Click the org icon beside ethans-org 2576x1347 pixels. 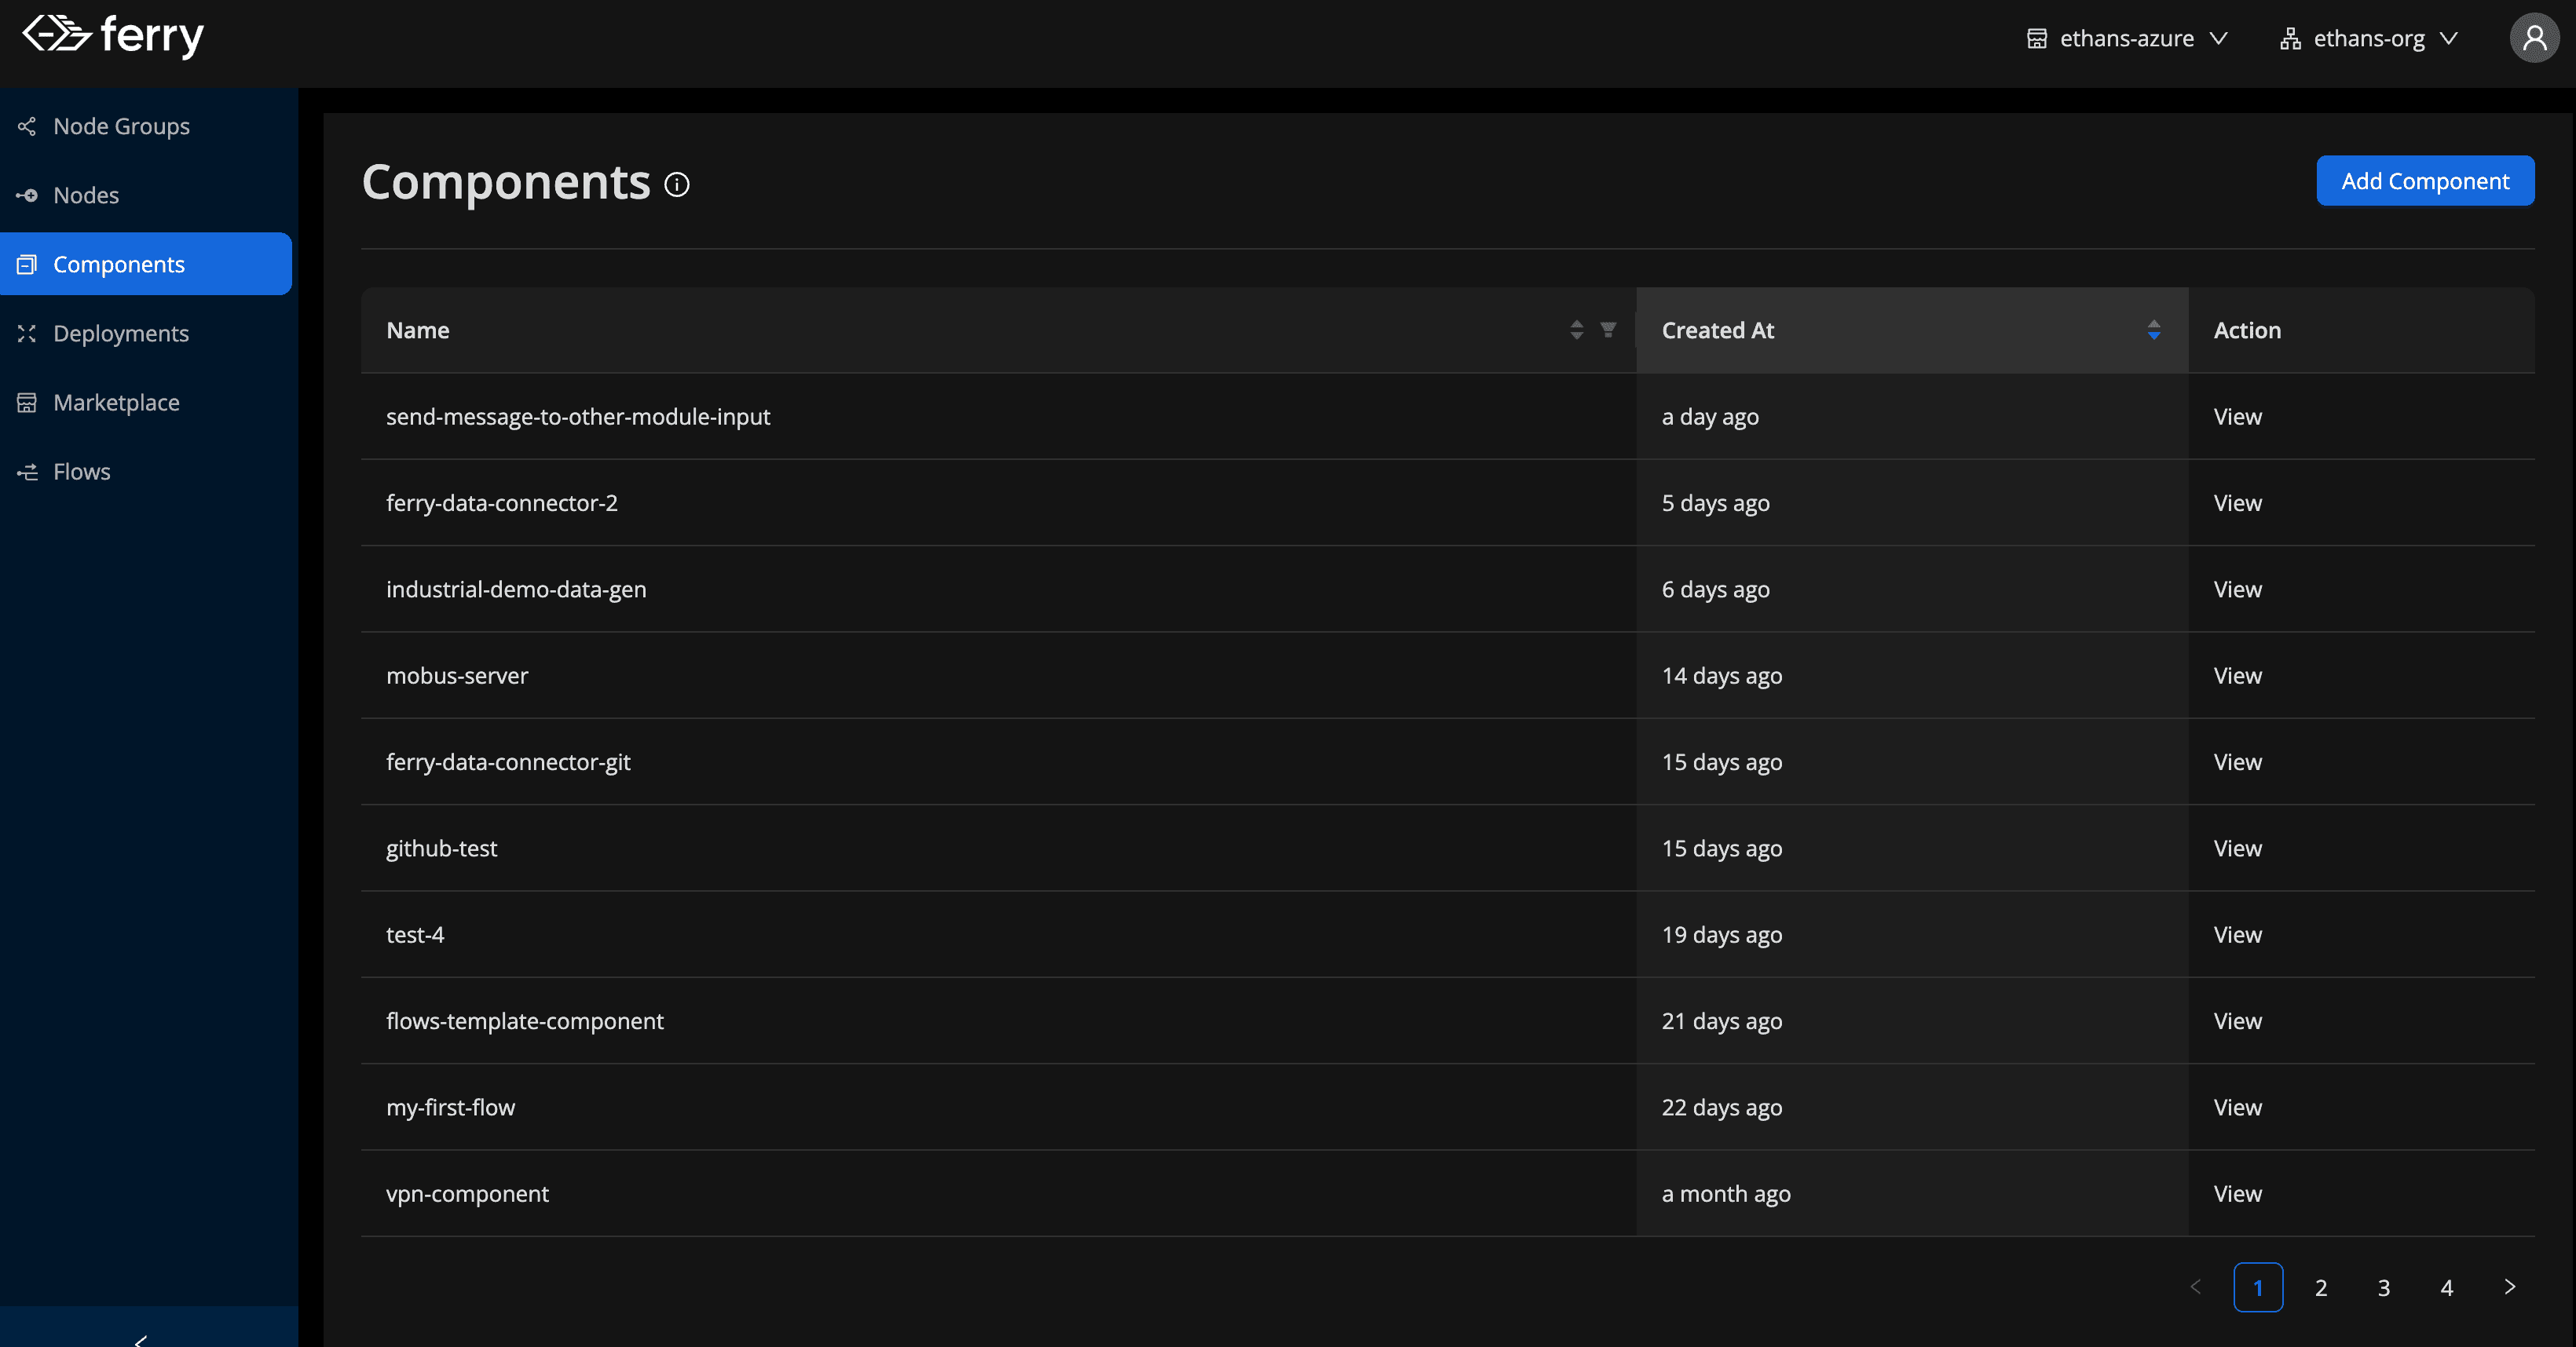tap(2290, 38)
